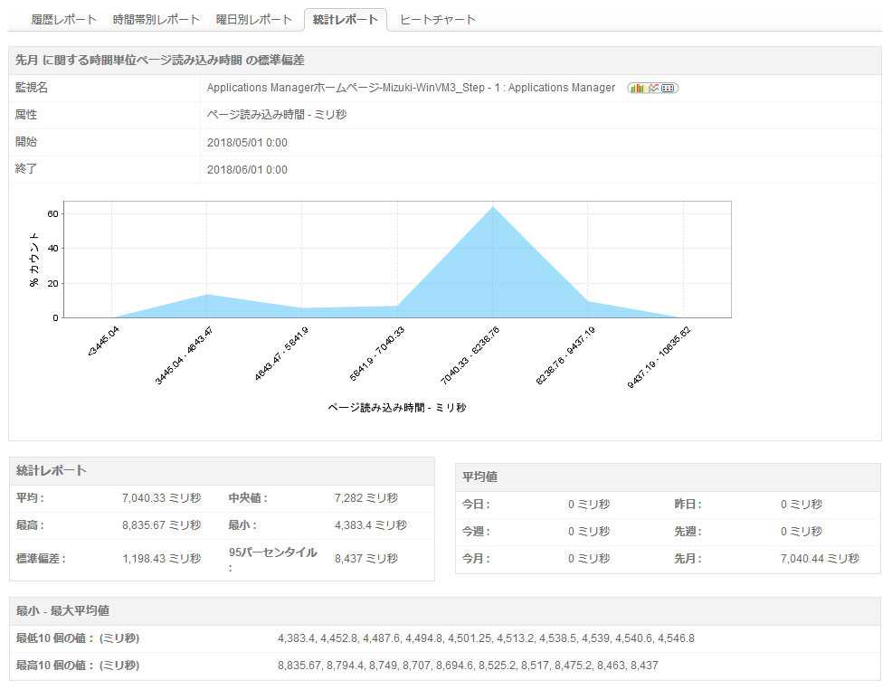Click the chart peak at 7040.33 - 8238.76
Image resolution: width=892 pixels, height=699 pixels.
click(493, 208)
